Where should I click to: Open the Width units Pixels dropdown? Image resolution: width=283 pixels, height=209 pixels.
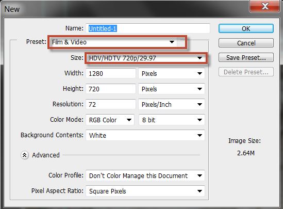[x=172, y=73]
